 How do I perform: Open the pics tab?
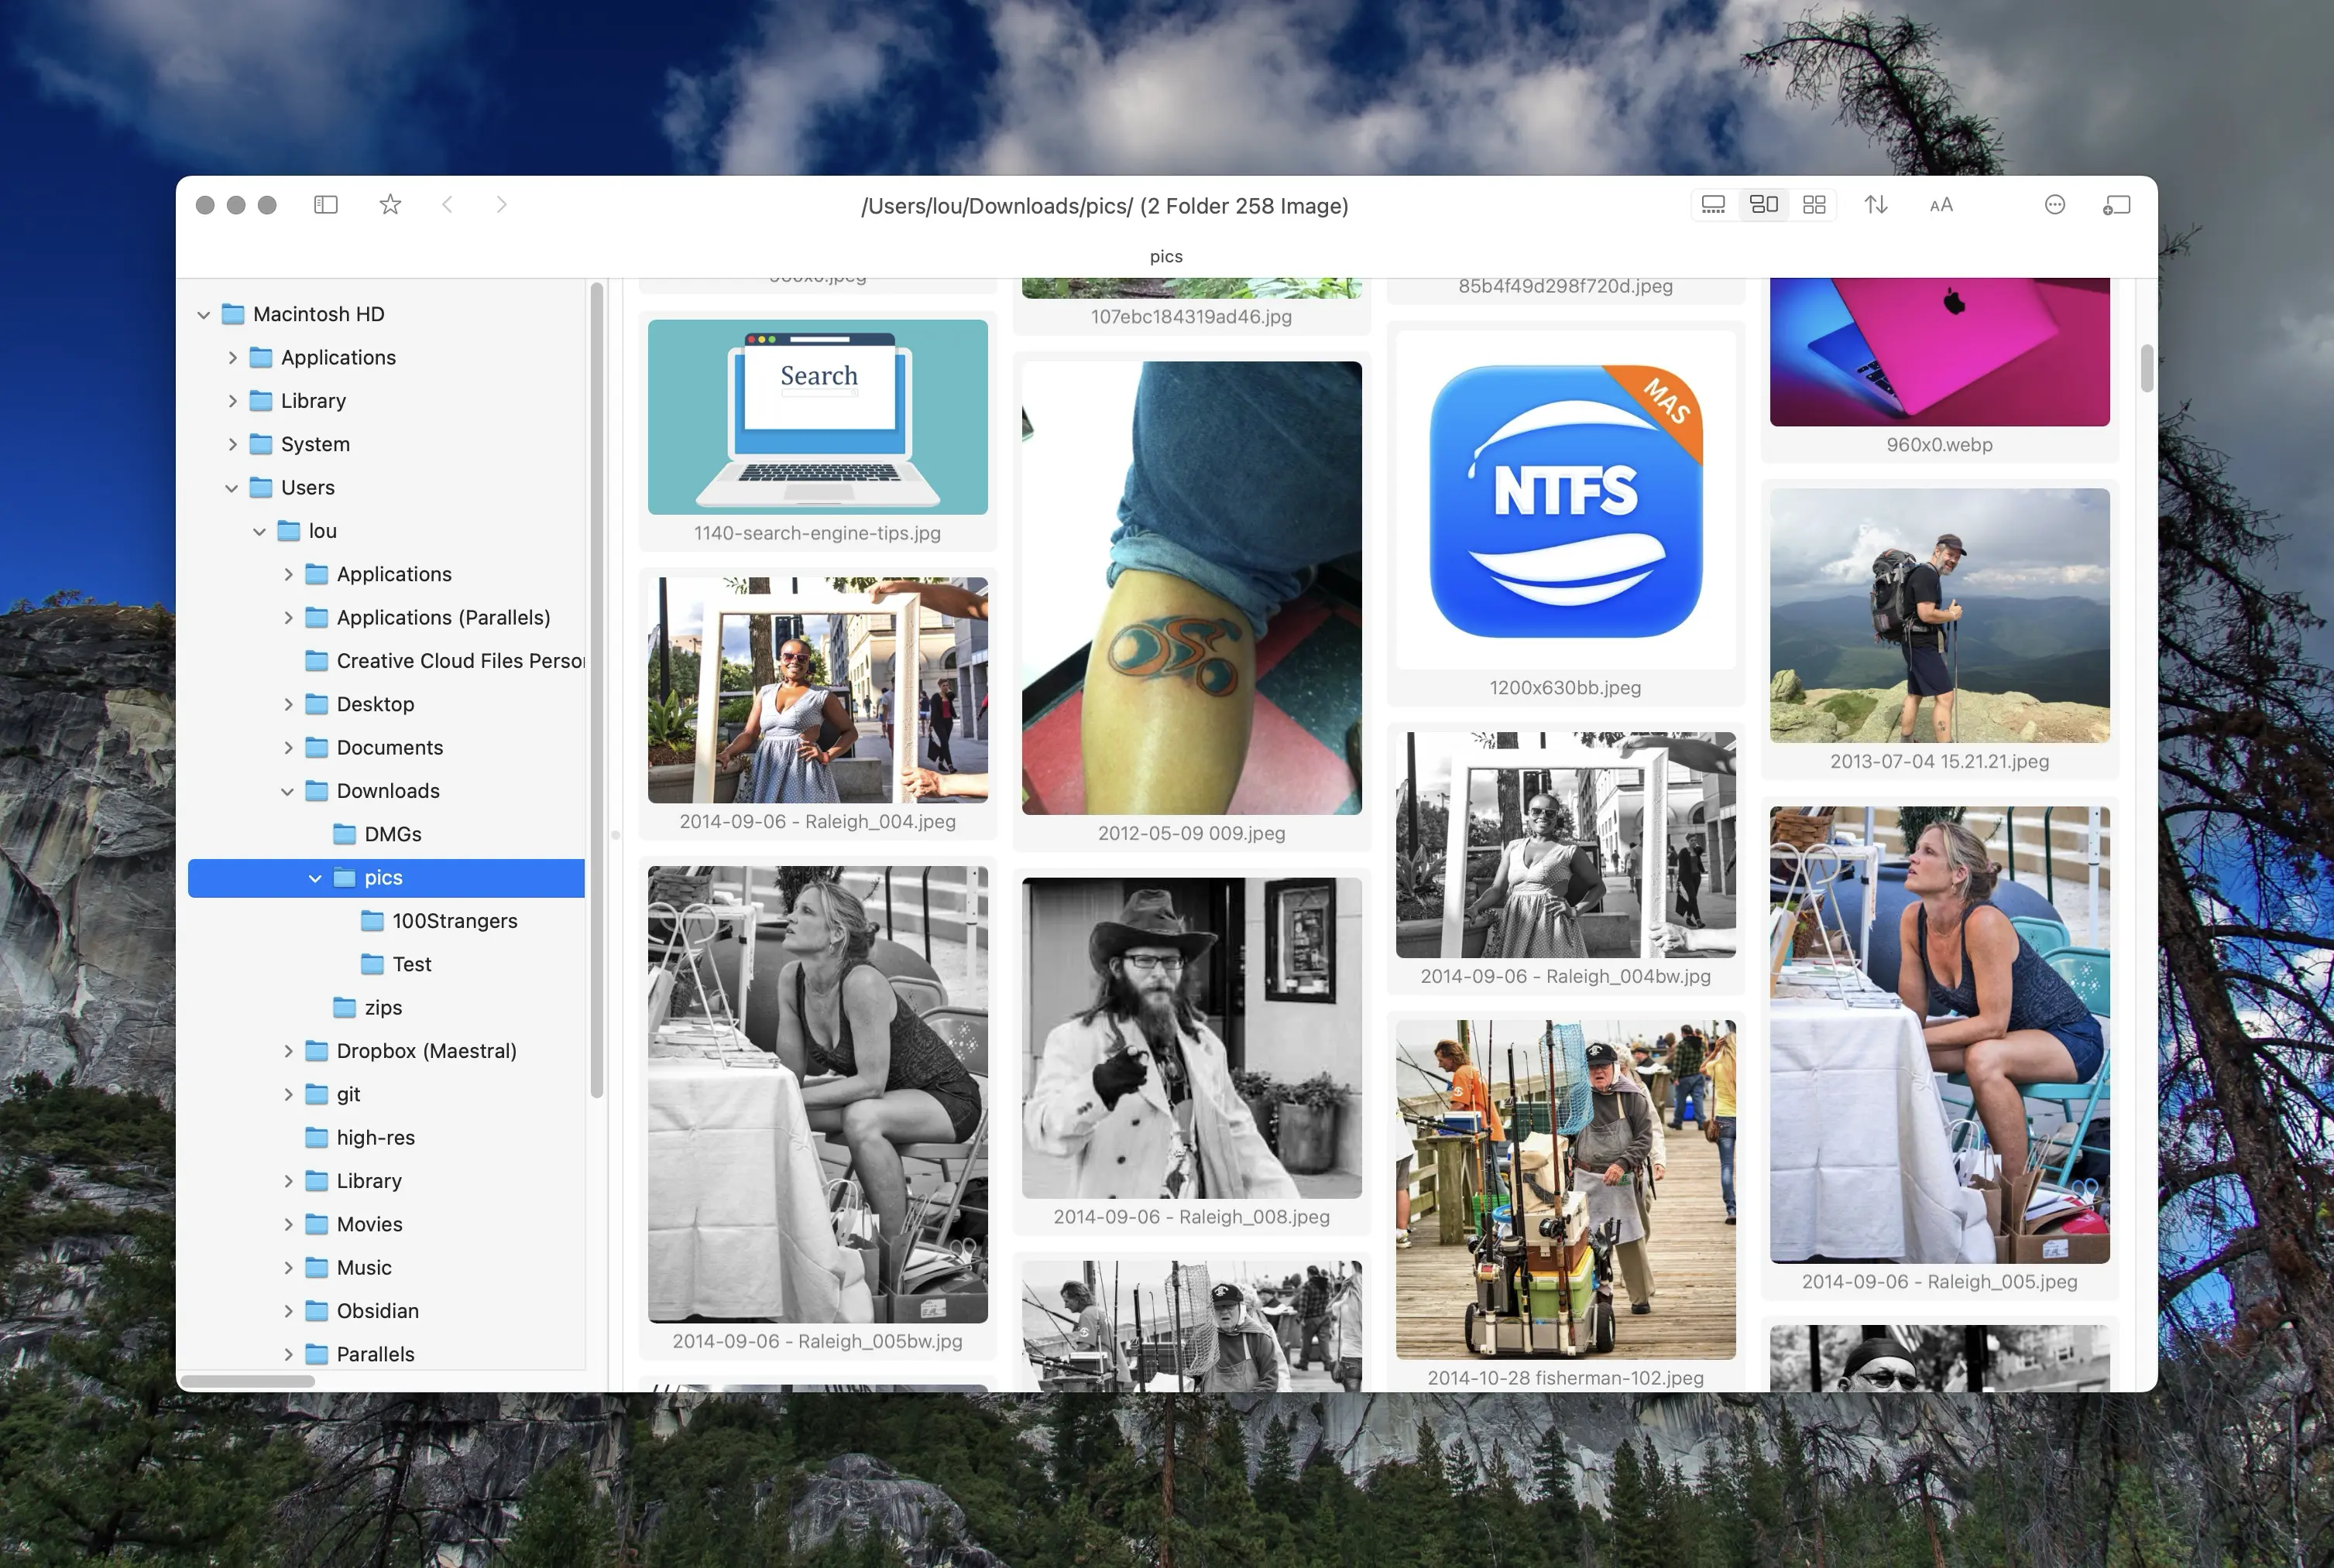pos(1166,256)
